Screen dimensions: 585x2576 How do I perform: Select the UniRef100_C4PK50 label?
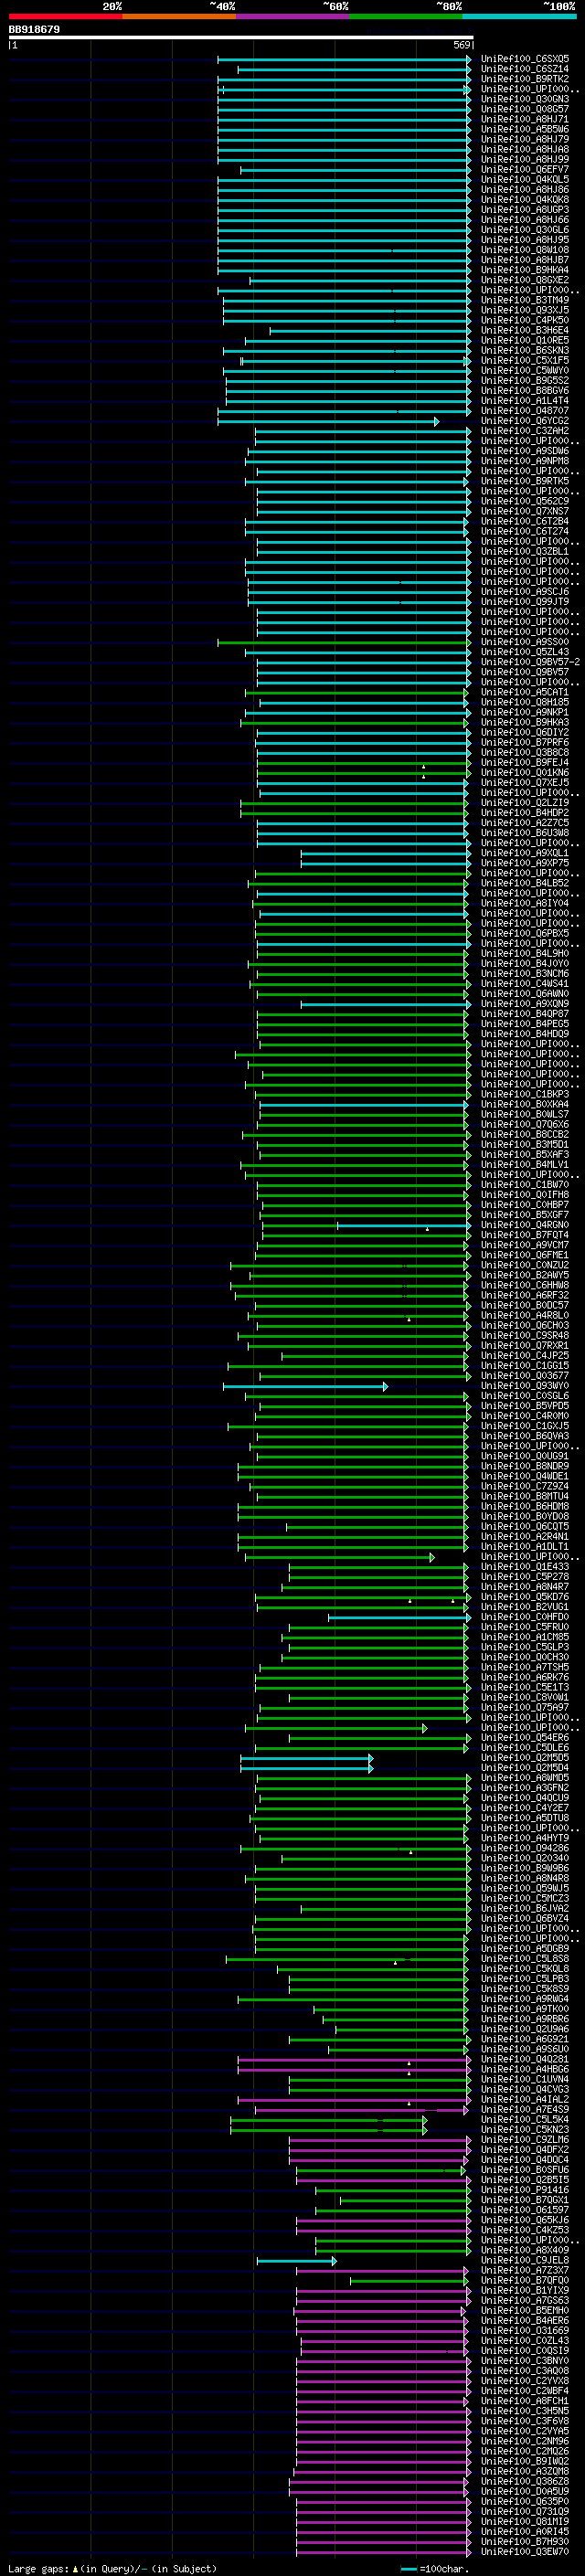point(525,320)
